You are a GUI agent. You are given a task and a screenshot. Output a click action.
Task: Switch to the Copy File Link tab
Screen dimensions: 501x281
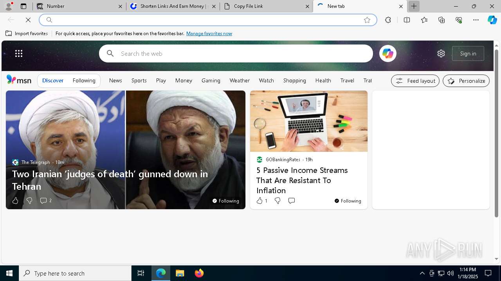click(267, 6)
